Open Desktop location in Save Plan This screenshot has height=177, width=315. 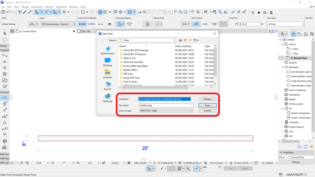point(108,62)
